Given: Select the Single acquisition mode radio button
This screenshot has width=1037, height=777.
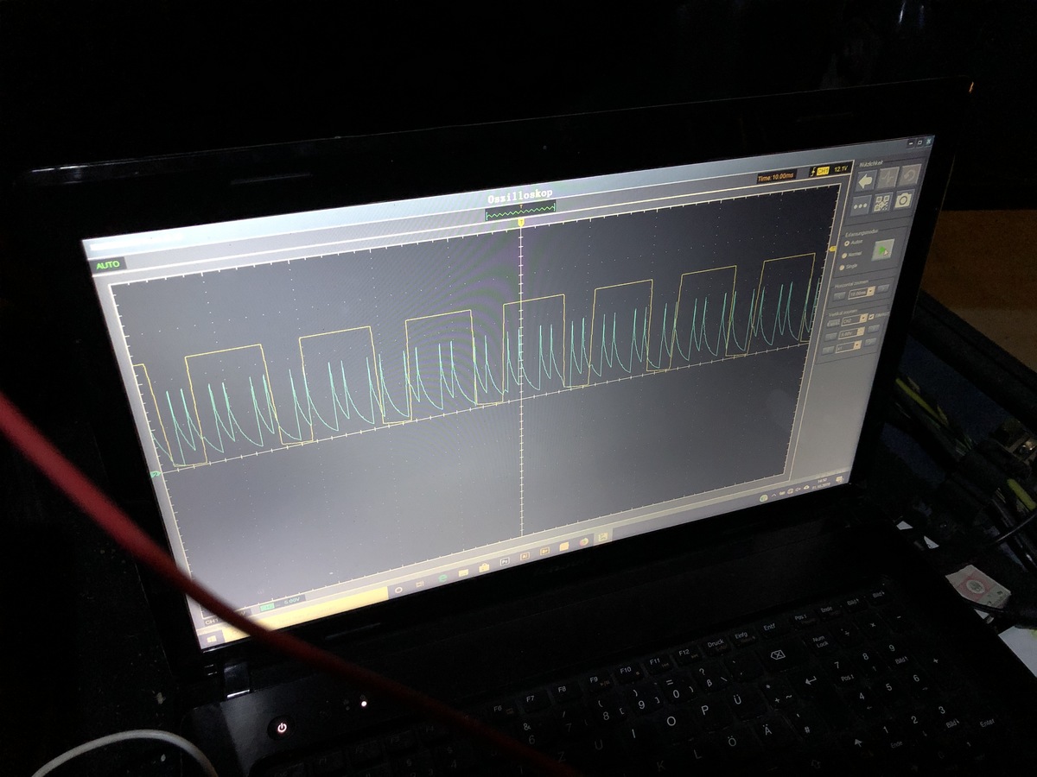Looking at the screenshot, I should click(x=842, y=268).
